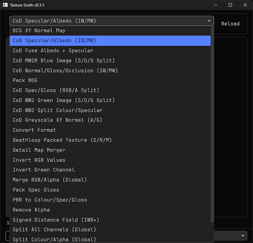This screenshot has width=253, height=243.
Task: Select the BC5 XY Normal Map option
Action: pyautogui.click(x=110, y=31)
